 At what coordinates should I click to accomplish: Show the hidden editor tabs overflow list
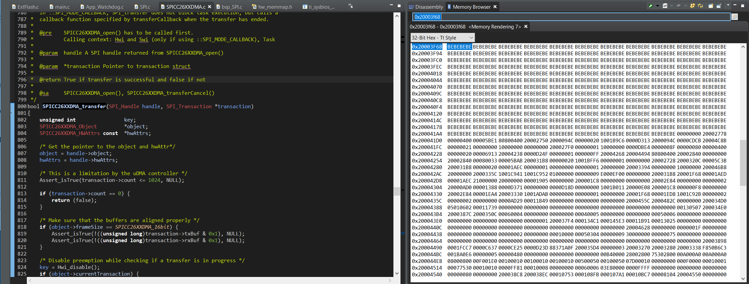351,6
